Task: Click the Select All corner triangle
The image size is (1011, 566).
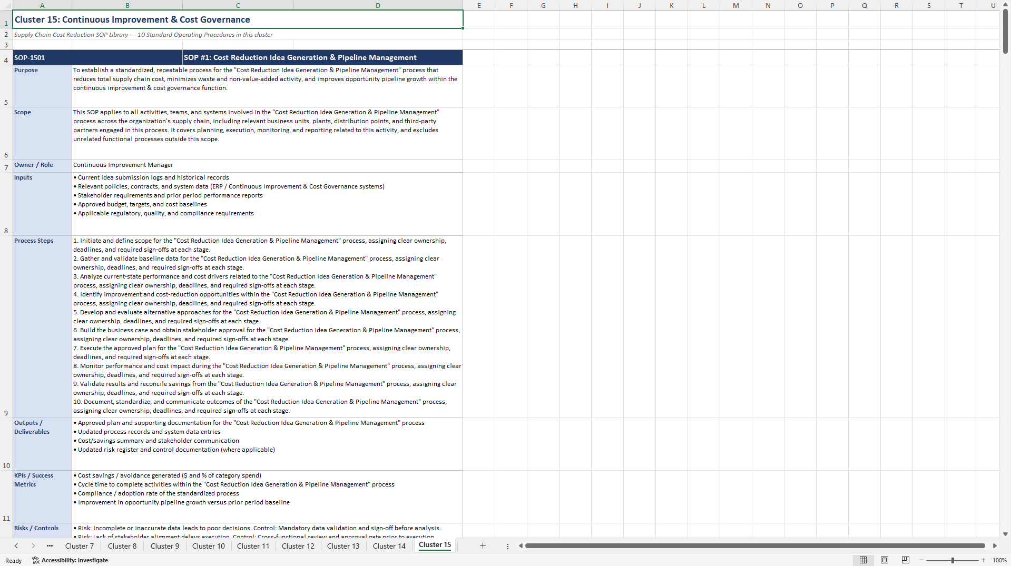Action: coord(6,5)
